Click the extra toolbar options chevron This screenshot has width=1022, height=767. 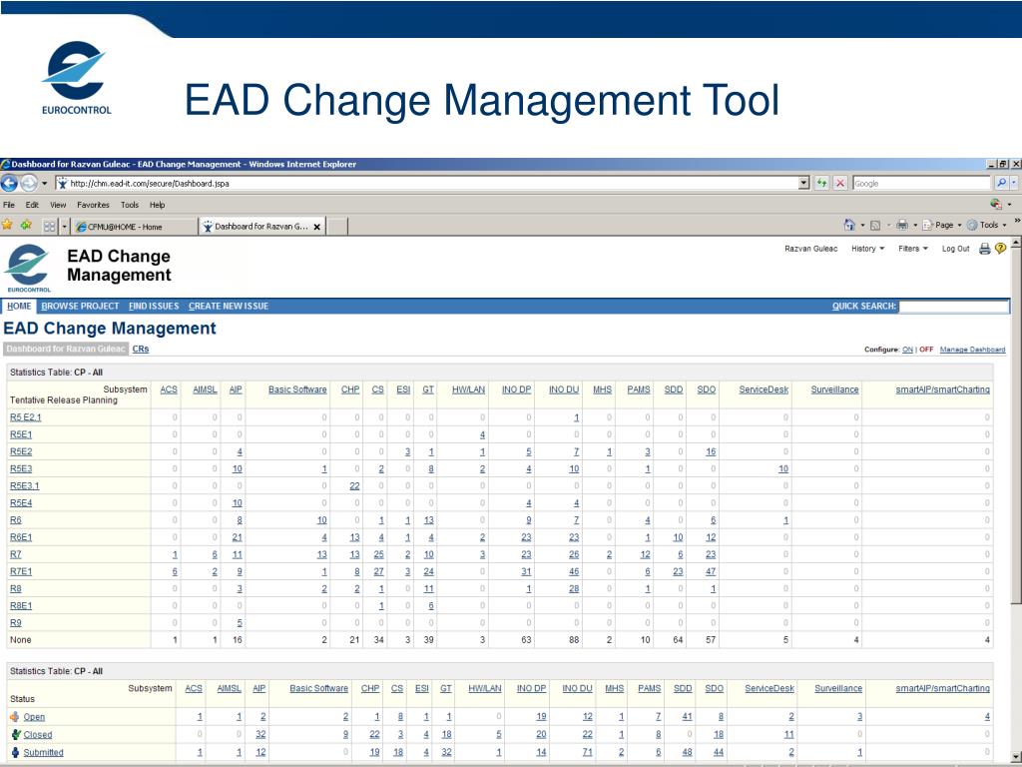(x=1017, y=222)
